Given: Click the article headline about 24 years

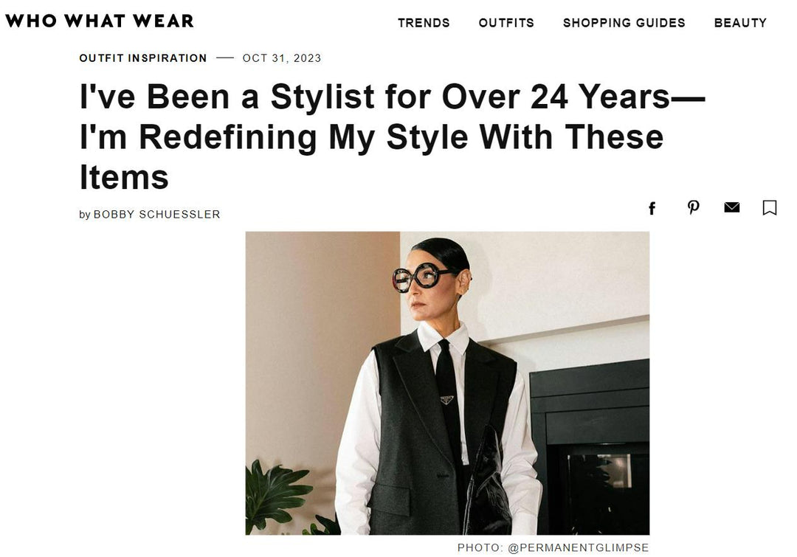Looking at the screenshot, I should point(393,136).
